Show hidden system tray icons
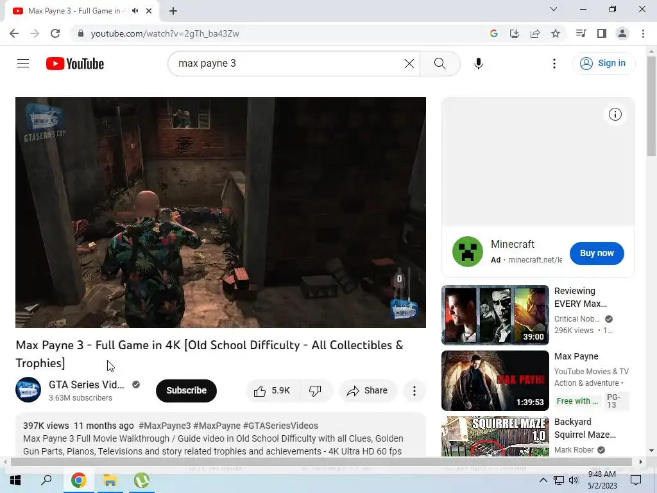Screen dimensions: 657x493 point(543,480)
